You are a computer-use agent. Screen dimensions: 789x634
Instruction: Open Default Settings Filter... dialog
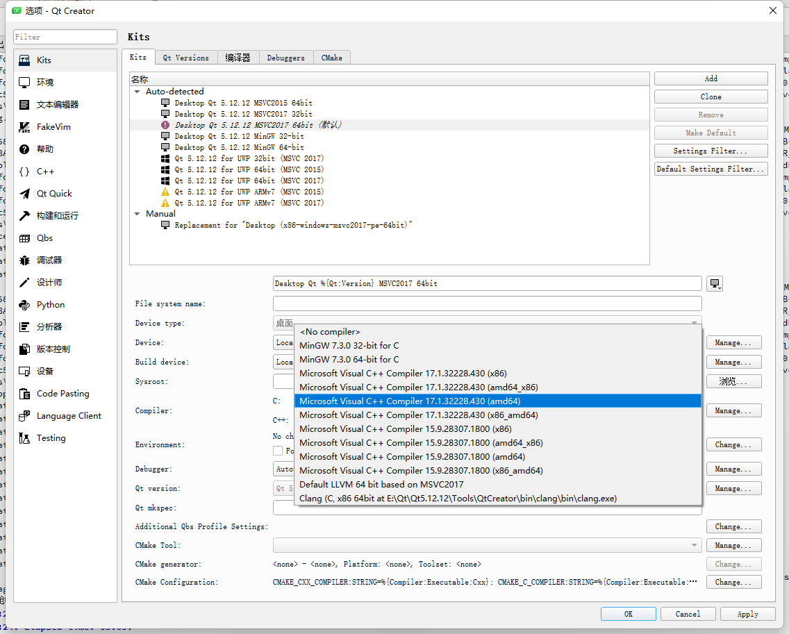tap(711, 169)
